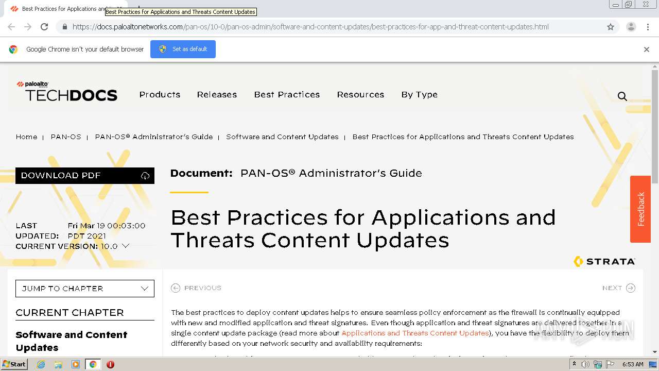Viewport: 659px width, 371px height.
Task: Go to Home breadcrumb
Action: click(x=26, y=137)
